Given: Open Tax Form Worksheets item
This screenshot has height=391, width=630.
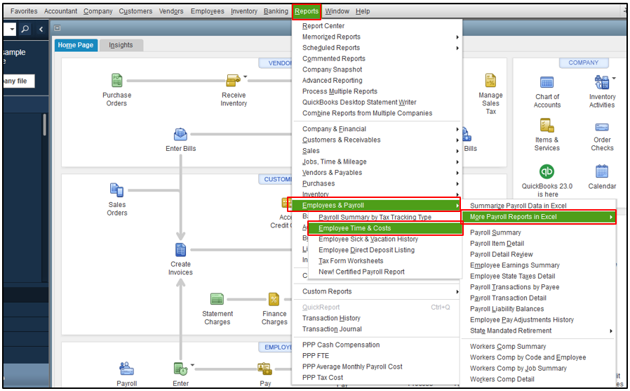Looking at the screenshot, I should pyautogui.click(x=351, y=261).
